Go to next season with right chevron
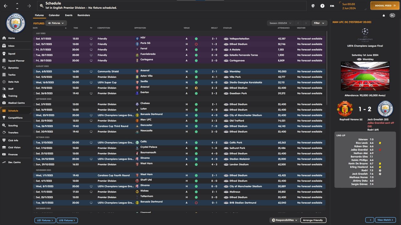 (306, 23)
